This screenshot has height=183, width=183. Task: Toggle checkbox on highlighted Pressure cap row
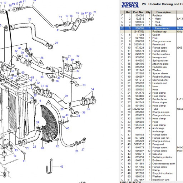click(122, 28)
